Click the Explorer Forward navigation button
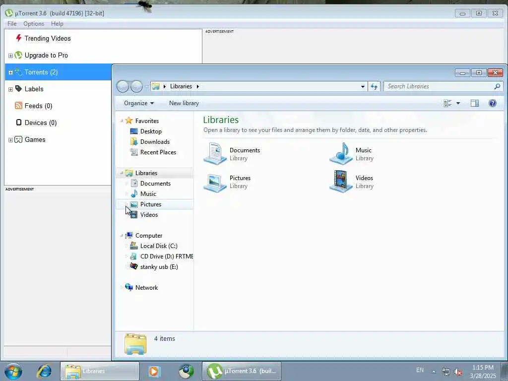The height and width of the screenshot is (381, 508). (136, 86)
